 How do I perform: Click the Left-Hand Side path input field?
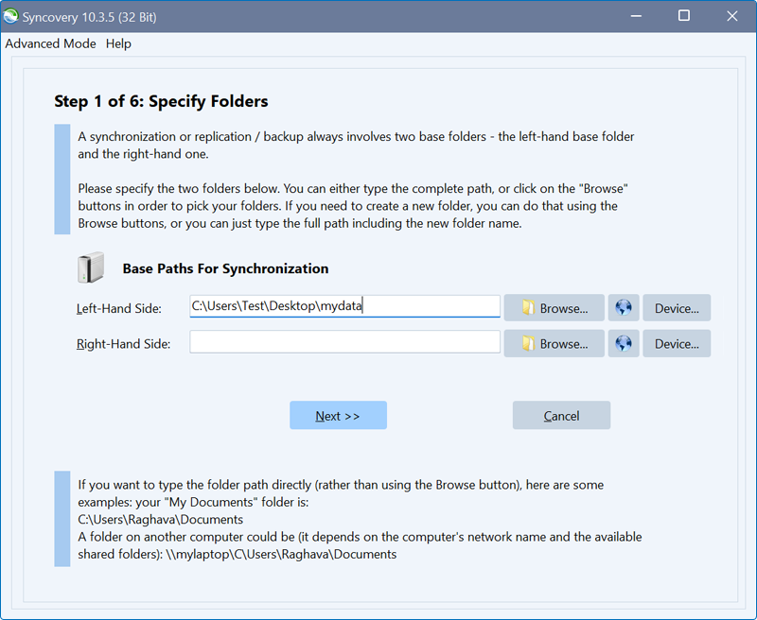coord(344,306)
